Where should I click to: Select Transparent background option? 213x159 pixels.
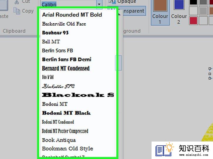pyautogui.click(x=127, y=11)
